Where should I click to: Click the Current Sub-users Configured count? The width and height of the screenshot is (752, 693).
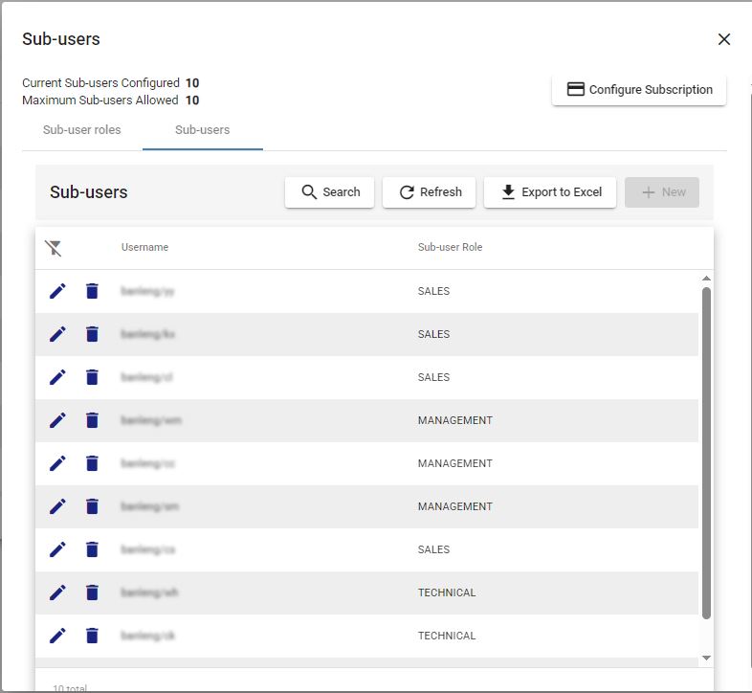click(192, 83)
